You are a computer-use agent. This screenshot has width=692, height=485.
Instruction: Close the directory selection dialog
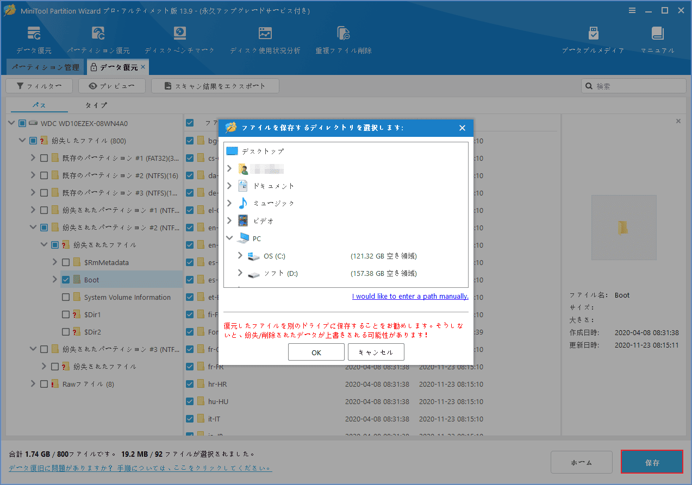click(x=462, y=128)
